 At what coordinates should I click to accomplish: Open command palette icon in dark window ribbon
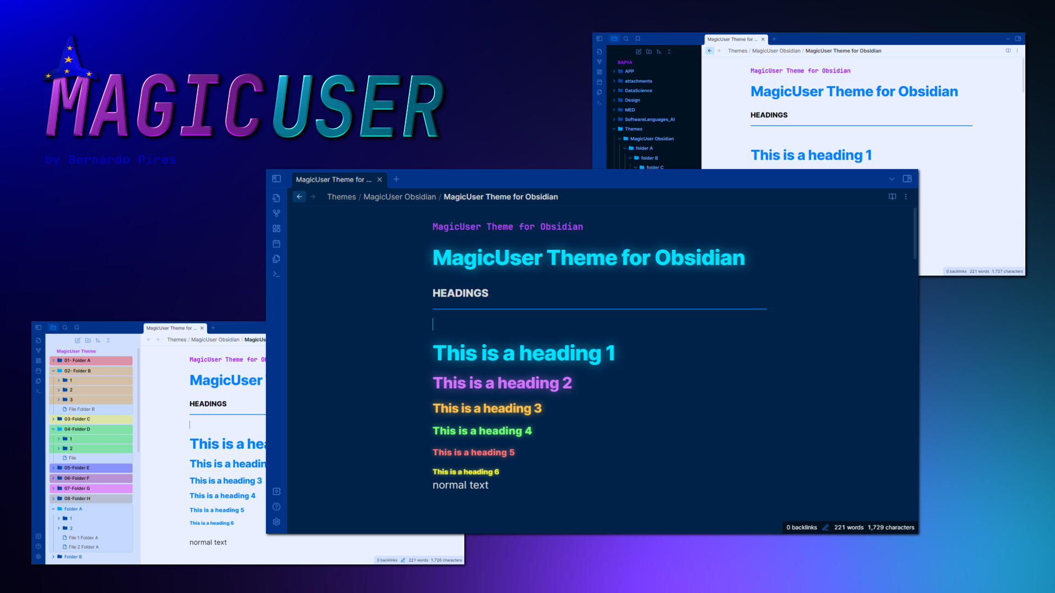276,274
